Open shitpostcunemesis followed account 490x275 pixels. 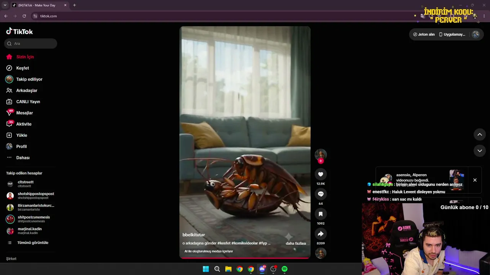[x=31, y=219]
